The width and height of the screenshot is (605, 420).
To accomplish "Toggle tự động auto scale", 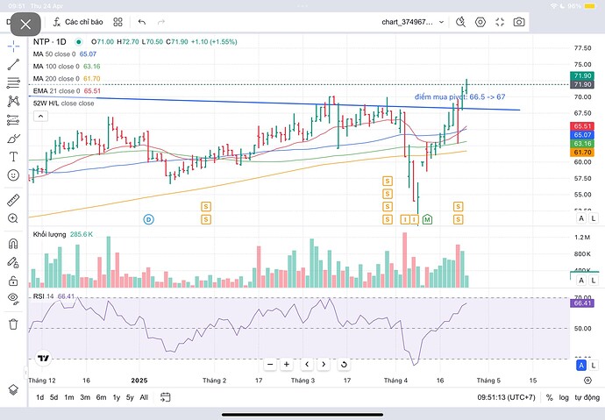I will tap(587, 397).
